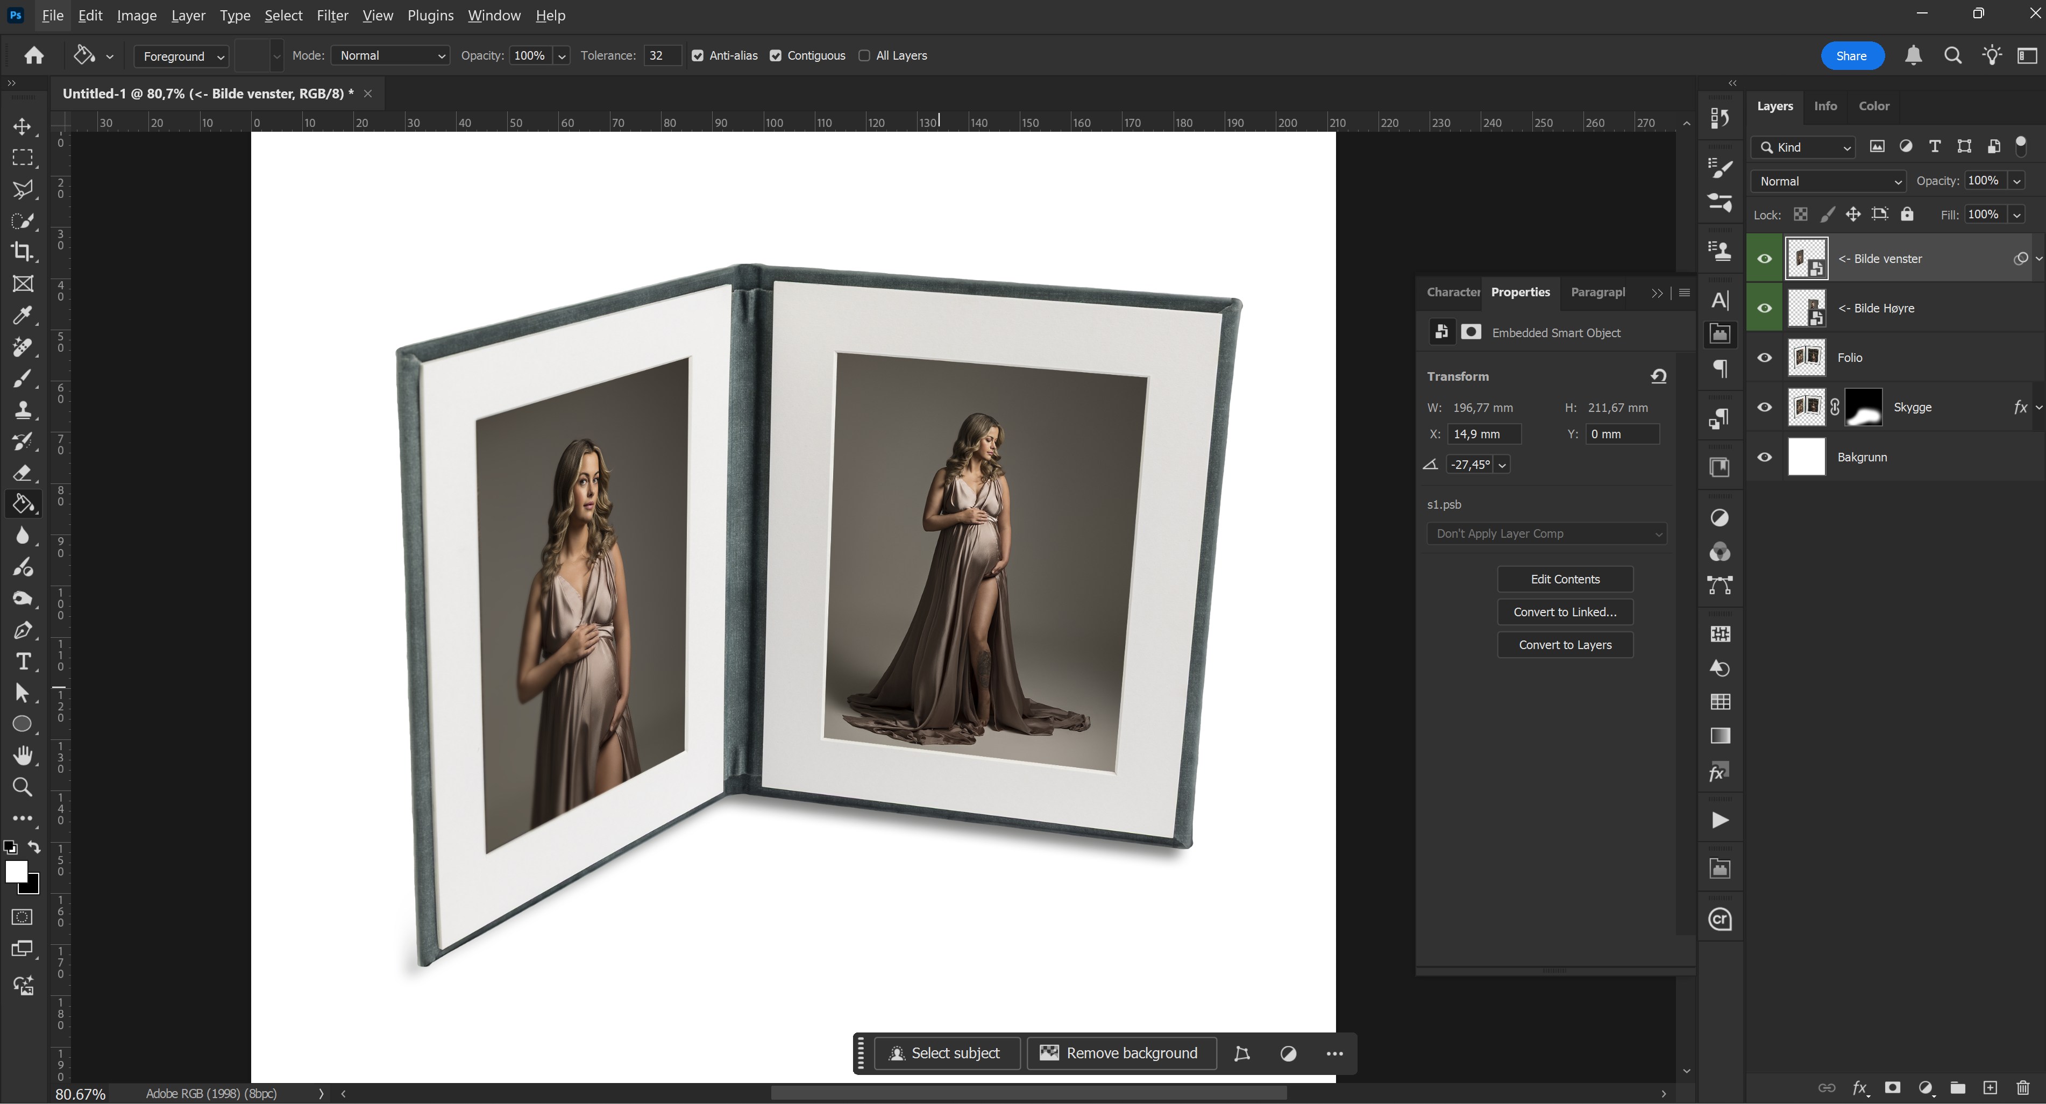The height and width of the screenshot is (1104, 2046).
Task: Click the trash icon in Layers panel
Action: 2022,1087
